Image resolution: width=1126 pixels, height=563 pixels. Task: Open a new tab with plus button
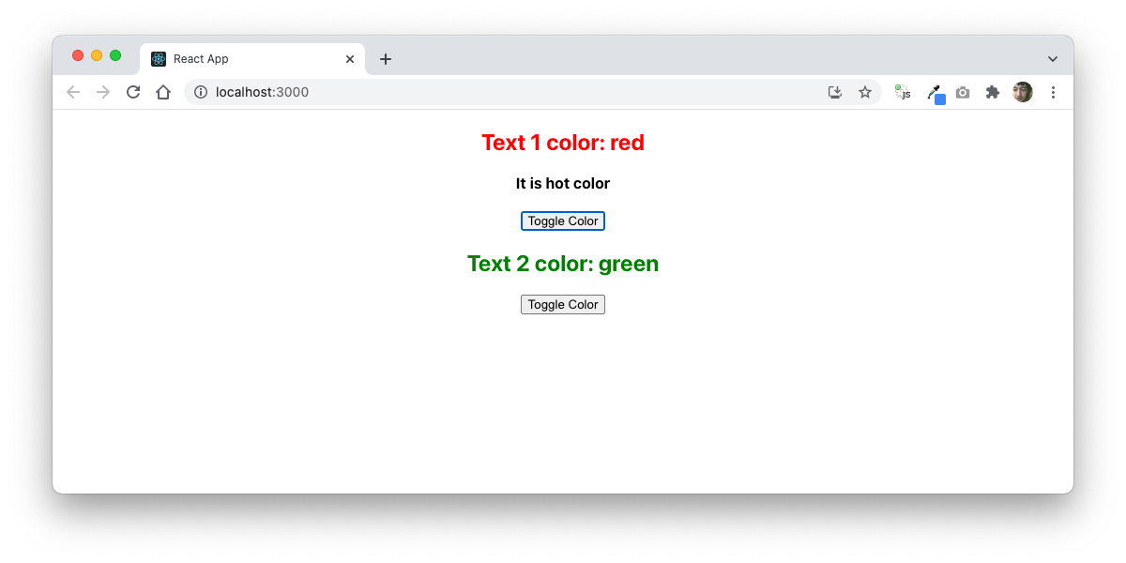[x=385, y=58]
